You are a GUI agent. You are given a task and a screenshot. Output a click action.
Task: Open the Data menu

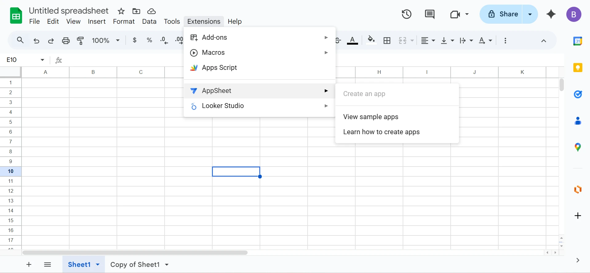coord(149,21)
